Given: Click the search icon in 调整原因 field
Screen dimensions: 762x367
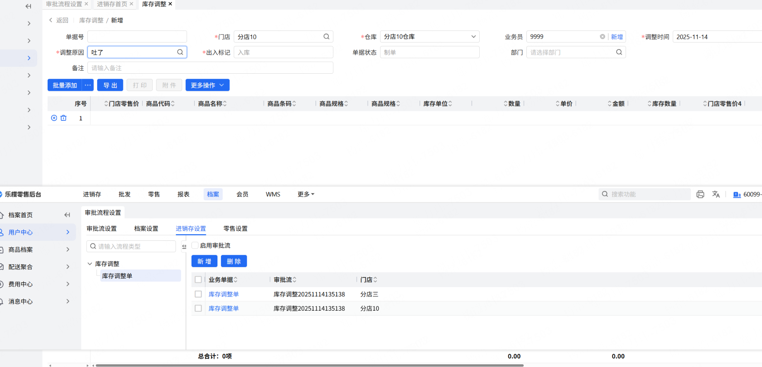Looking at the screenshot, I should pos(180,52).
